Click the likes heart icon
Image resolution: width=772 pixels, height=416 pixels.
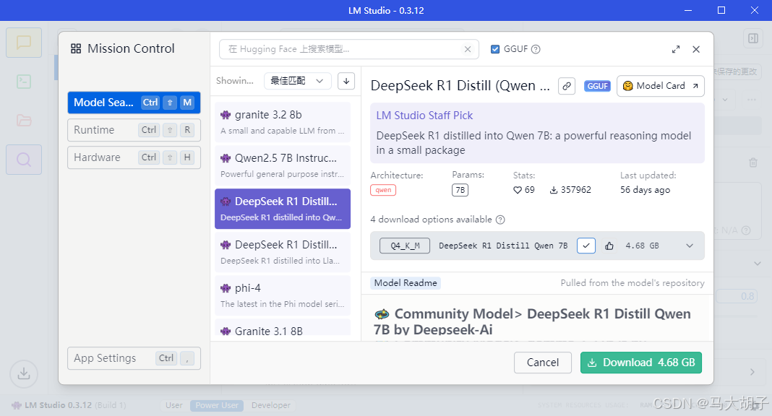pyautogui.click(x=518, y=190)
